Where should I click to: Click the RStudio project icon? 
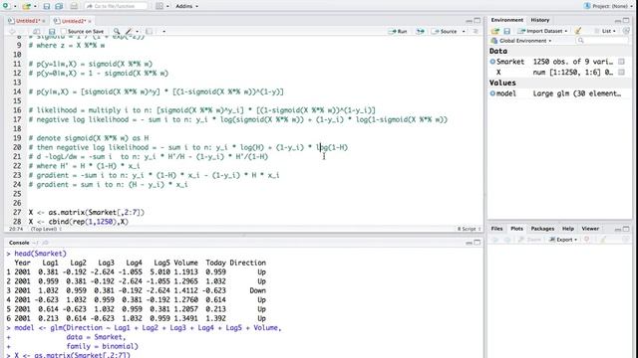tap(587, 6)
